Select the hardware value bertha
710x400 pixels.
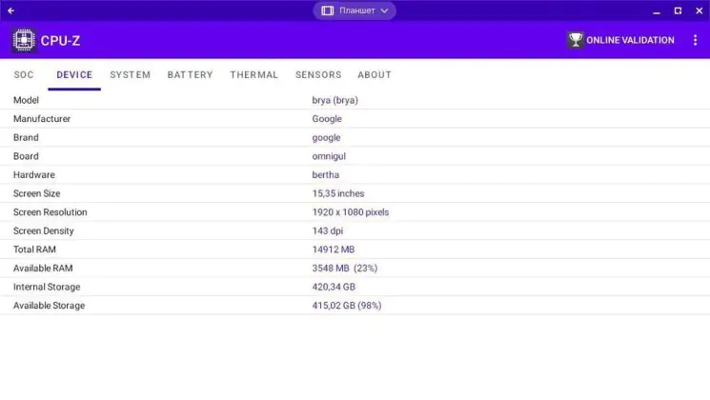tap(325, 174)
